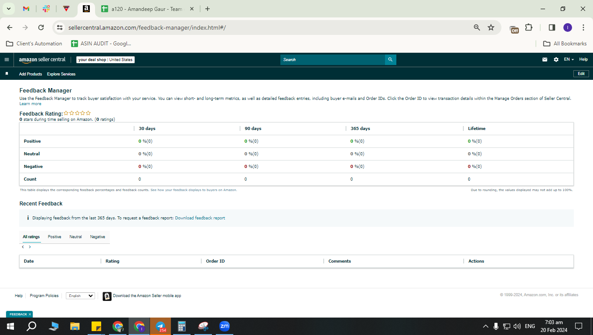Open a new browser tab

208,9
